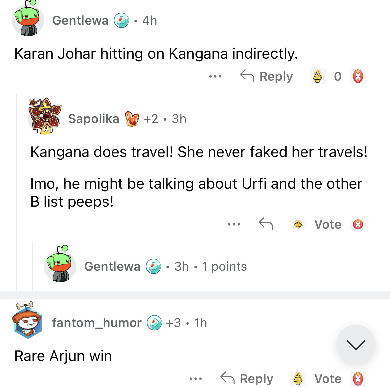Tap Sapolika's crystal flair icon
This screenshot has height=387, width=390.
coord(132,119)
